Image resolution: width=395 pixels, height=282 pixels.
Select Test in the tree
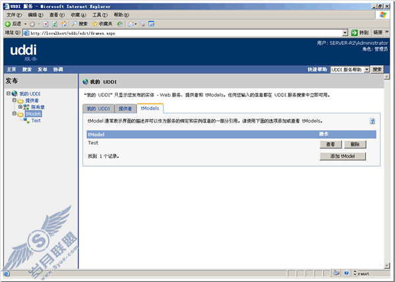(36, 121)
